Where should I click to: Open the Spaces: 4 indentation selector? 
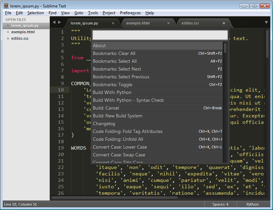coord(220,204)
